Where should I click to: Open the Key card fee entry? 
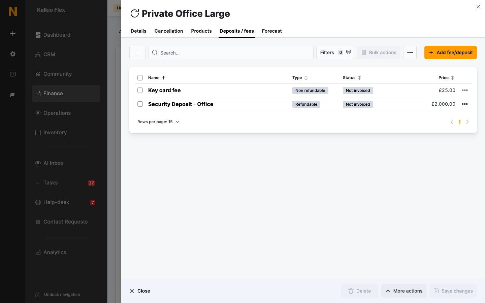click(164, 90)
